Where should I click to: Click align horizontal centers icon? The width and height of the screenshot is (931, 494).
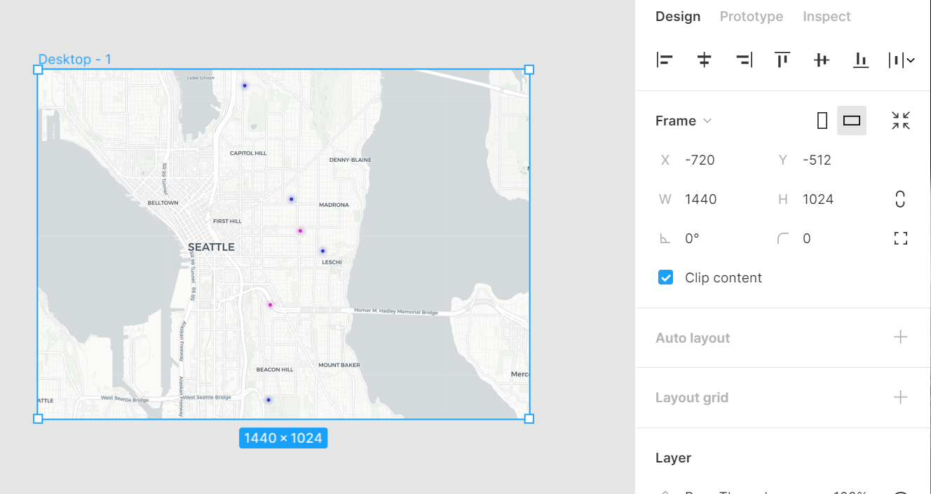[704, 60]
